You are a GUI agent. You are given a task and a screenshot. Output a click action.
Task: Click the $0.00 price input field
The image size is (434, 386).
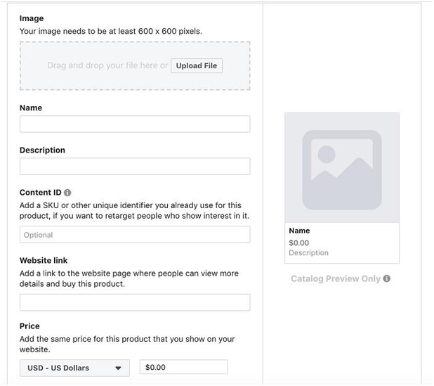pos(184,367)
